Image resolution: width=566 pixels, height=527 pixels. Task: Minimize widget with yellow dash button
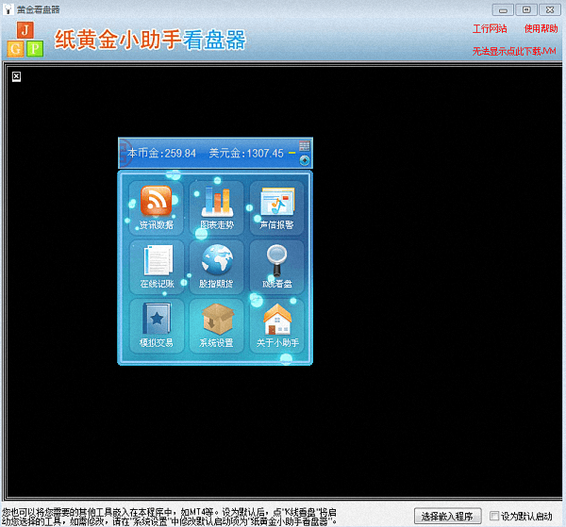(291, 154)
